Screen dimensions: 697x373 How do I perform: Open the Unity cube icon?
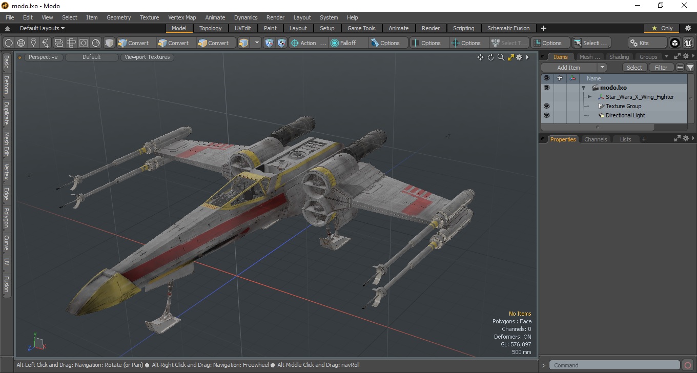tap(675, 43)
